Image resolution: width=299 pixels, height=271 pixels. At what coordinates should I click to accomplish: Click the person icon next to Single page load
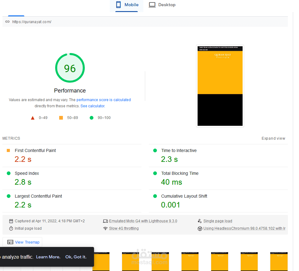click(x=200, y=221)
